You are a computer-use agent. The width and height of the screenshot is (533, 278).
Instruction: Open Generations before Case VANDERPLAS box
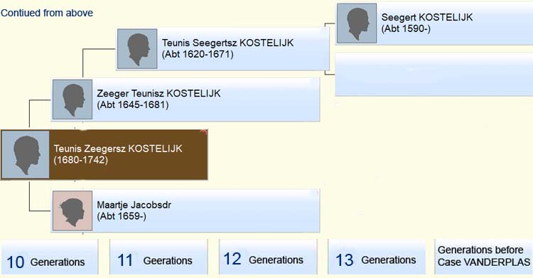483,257
